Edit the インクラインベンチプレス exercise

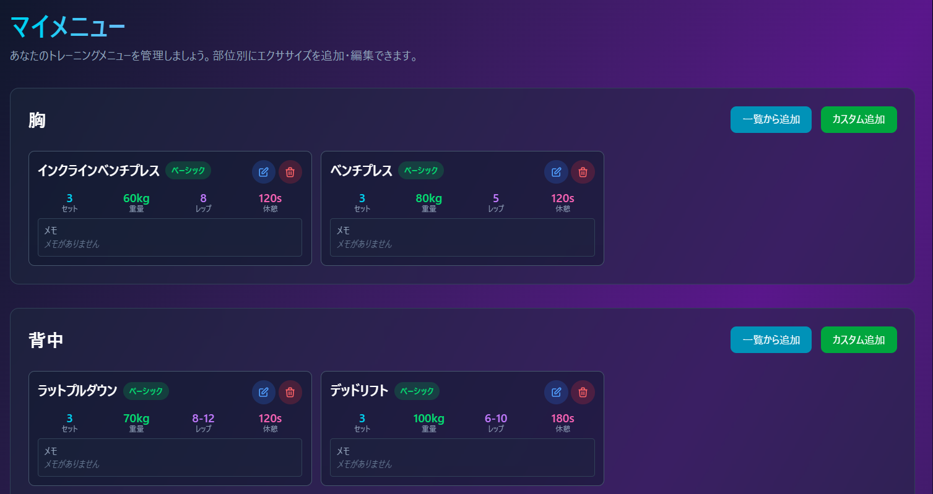click(x=264, y=172)
